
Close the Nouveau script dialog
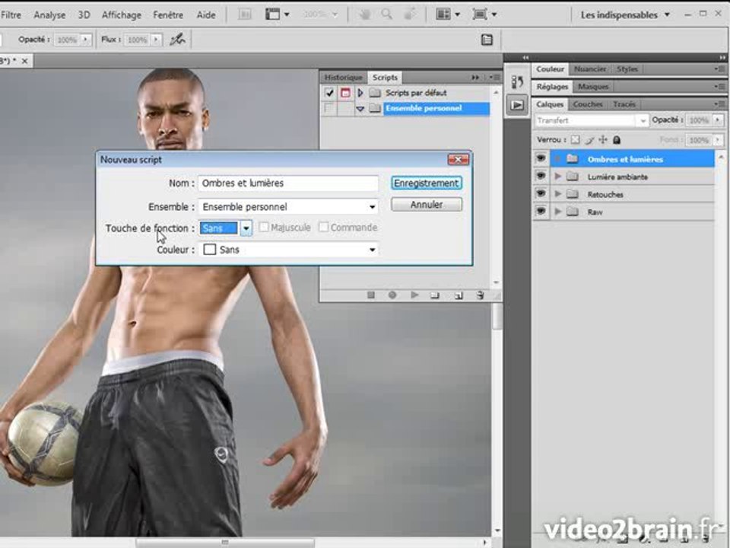pos(458,159)
